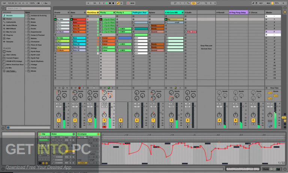Adjust the pan knob on track 7
The image size is (288, 173).
click(153, 115)
